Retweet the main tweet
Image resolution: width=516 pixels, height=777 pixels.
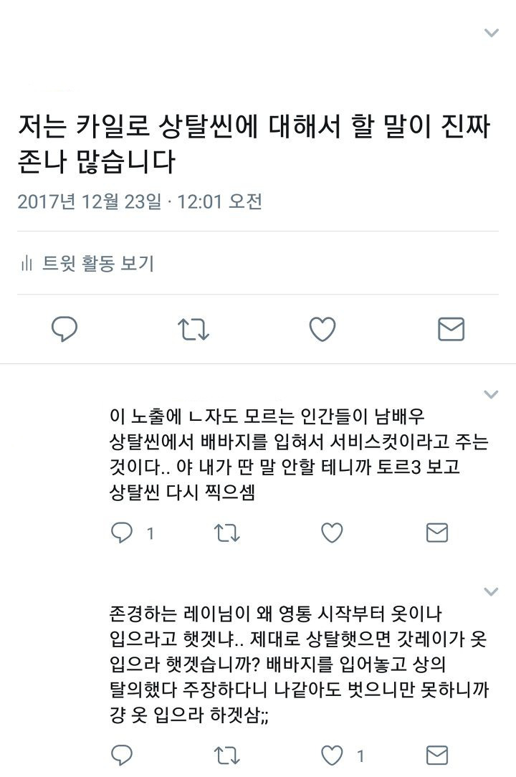coord(193,330)
